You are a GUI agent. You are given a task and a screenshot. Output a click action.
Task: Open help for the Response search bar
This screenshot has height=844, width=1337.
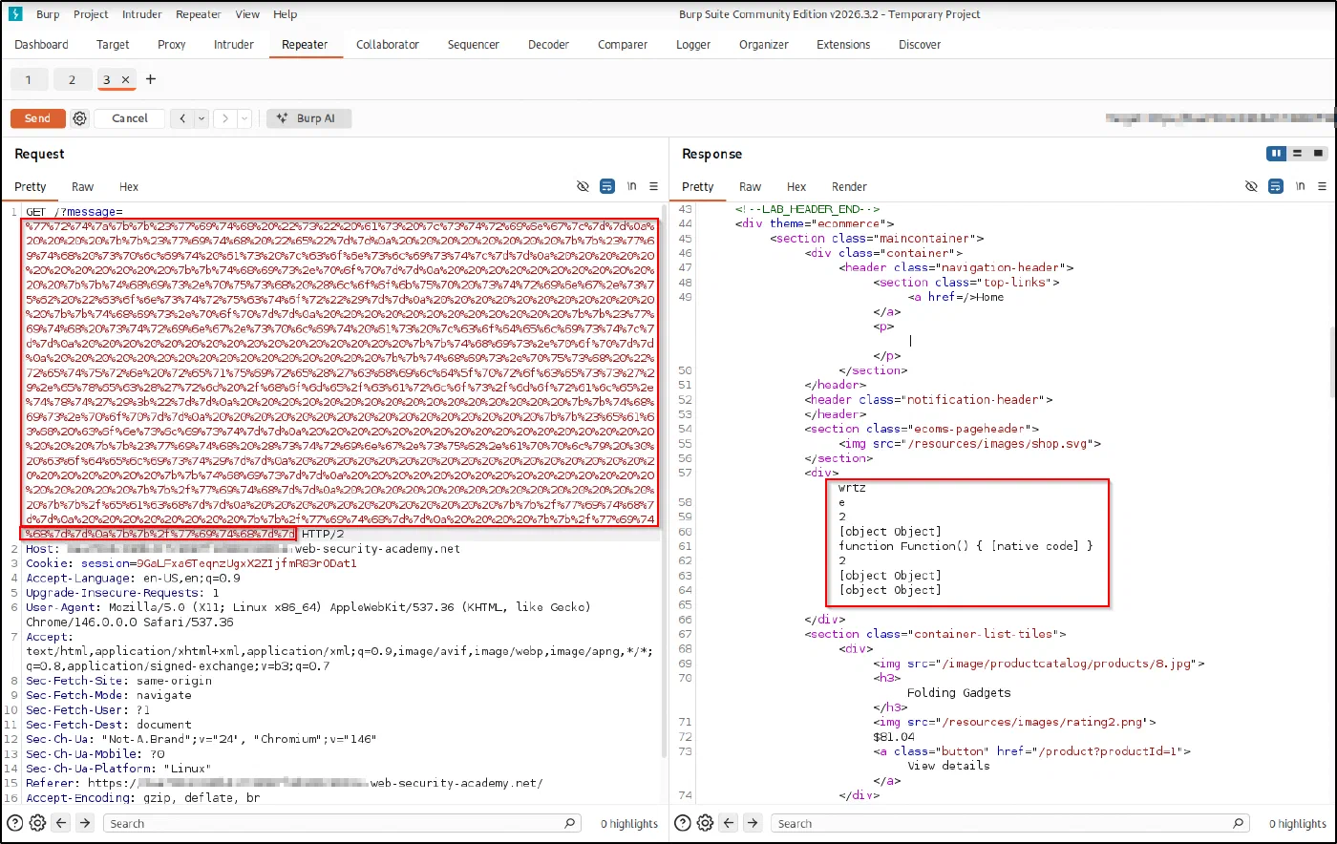684,823
